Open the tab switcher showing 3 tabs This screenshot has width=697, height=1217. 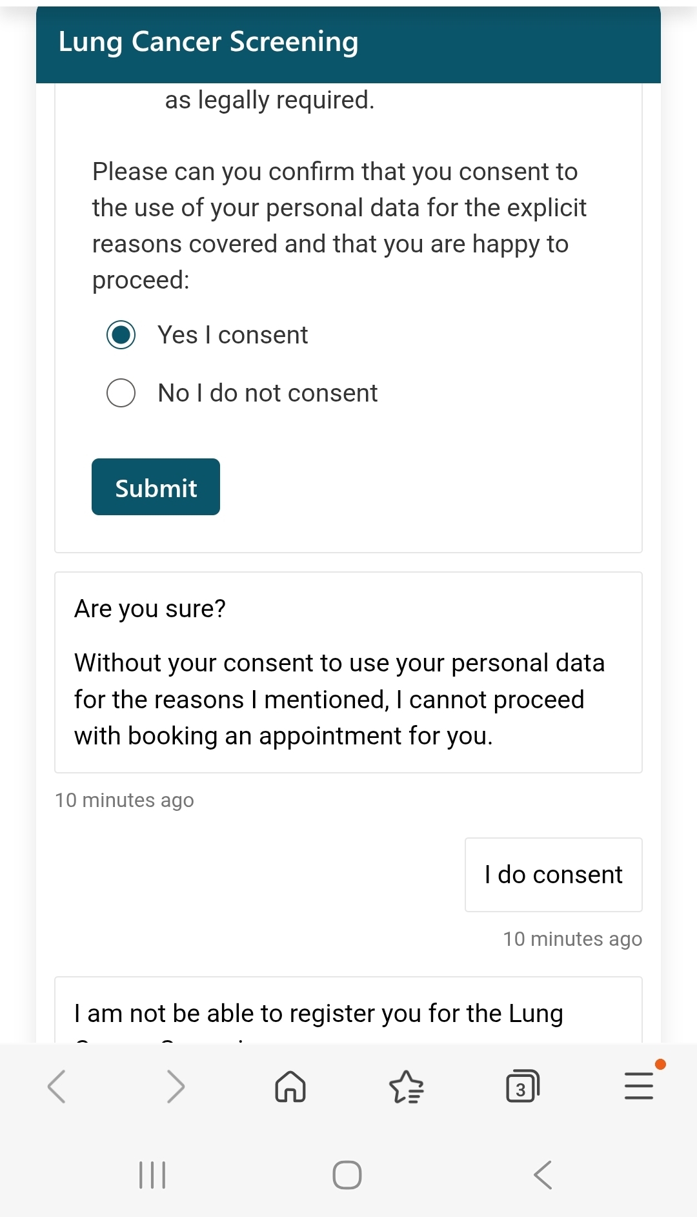click(522, 1087)
